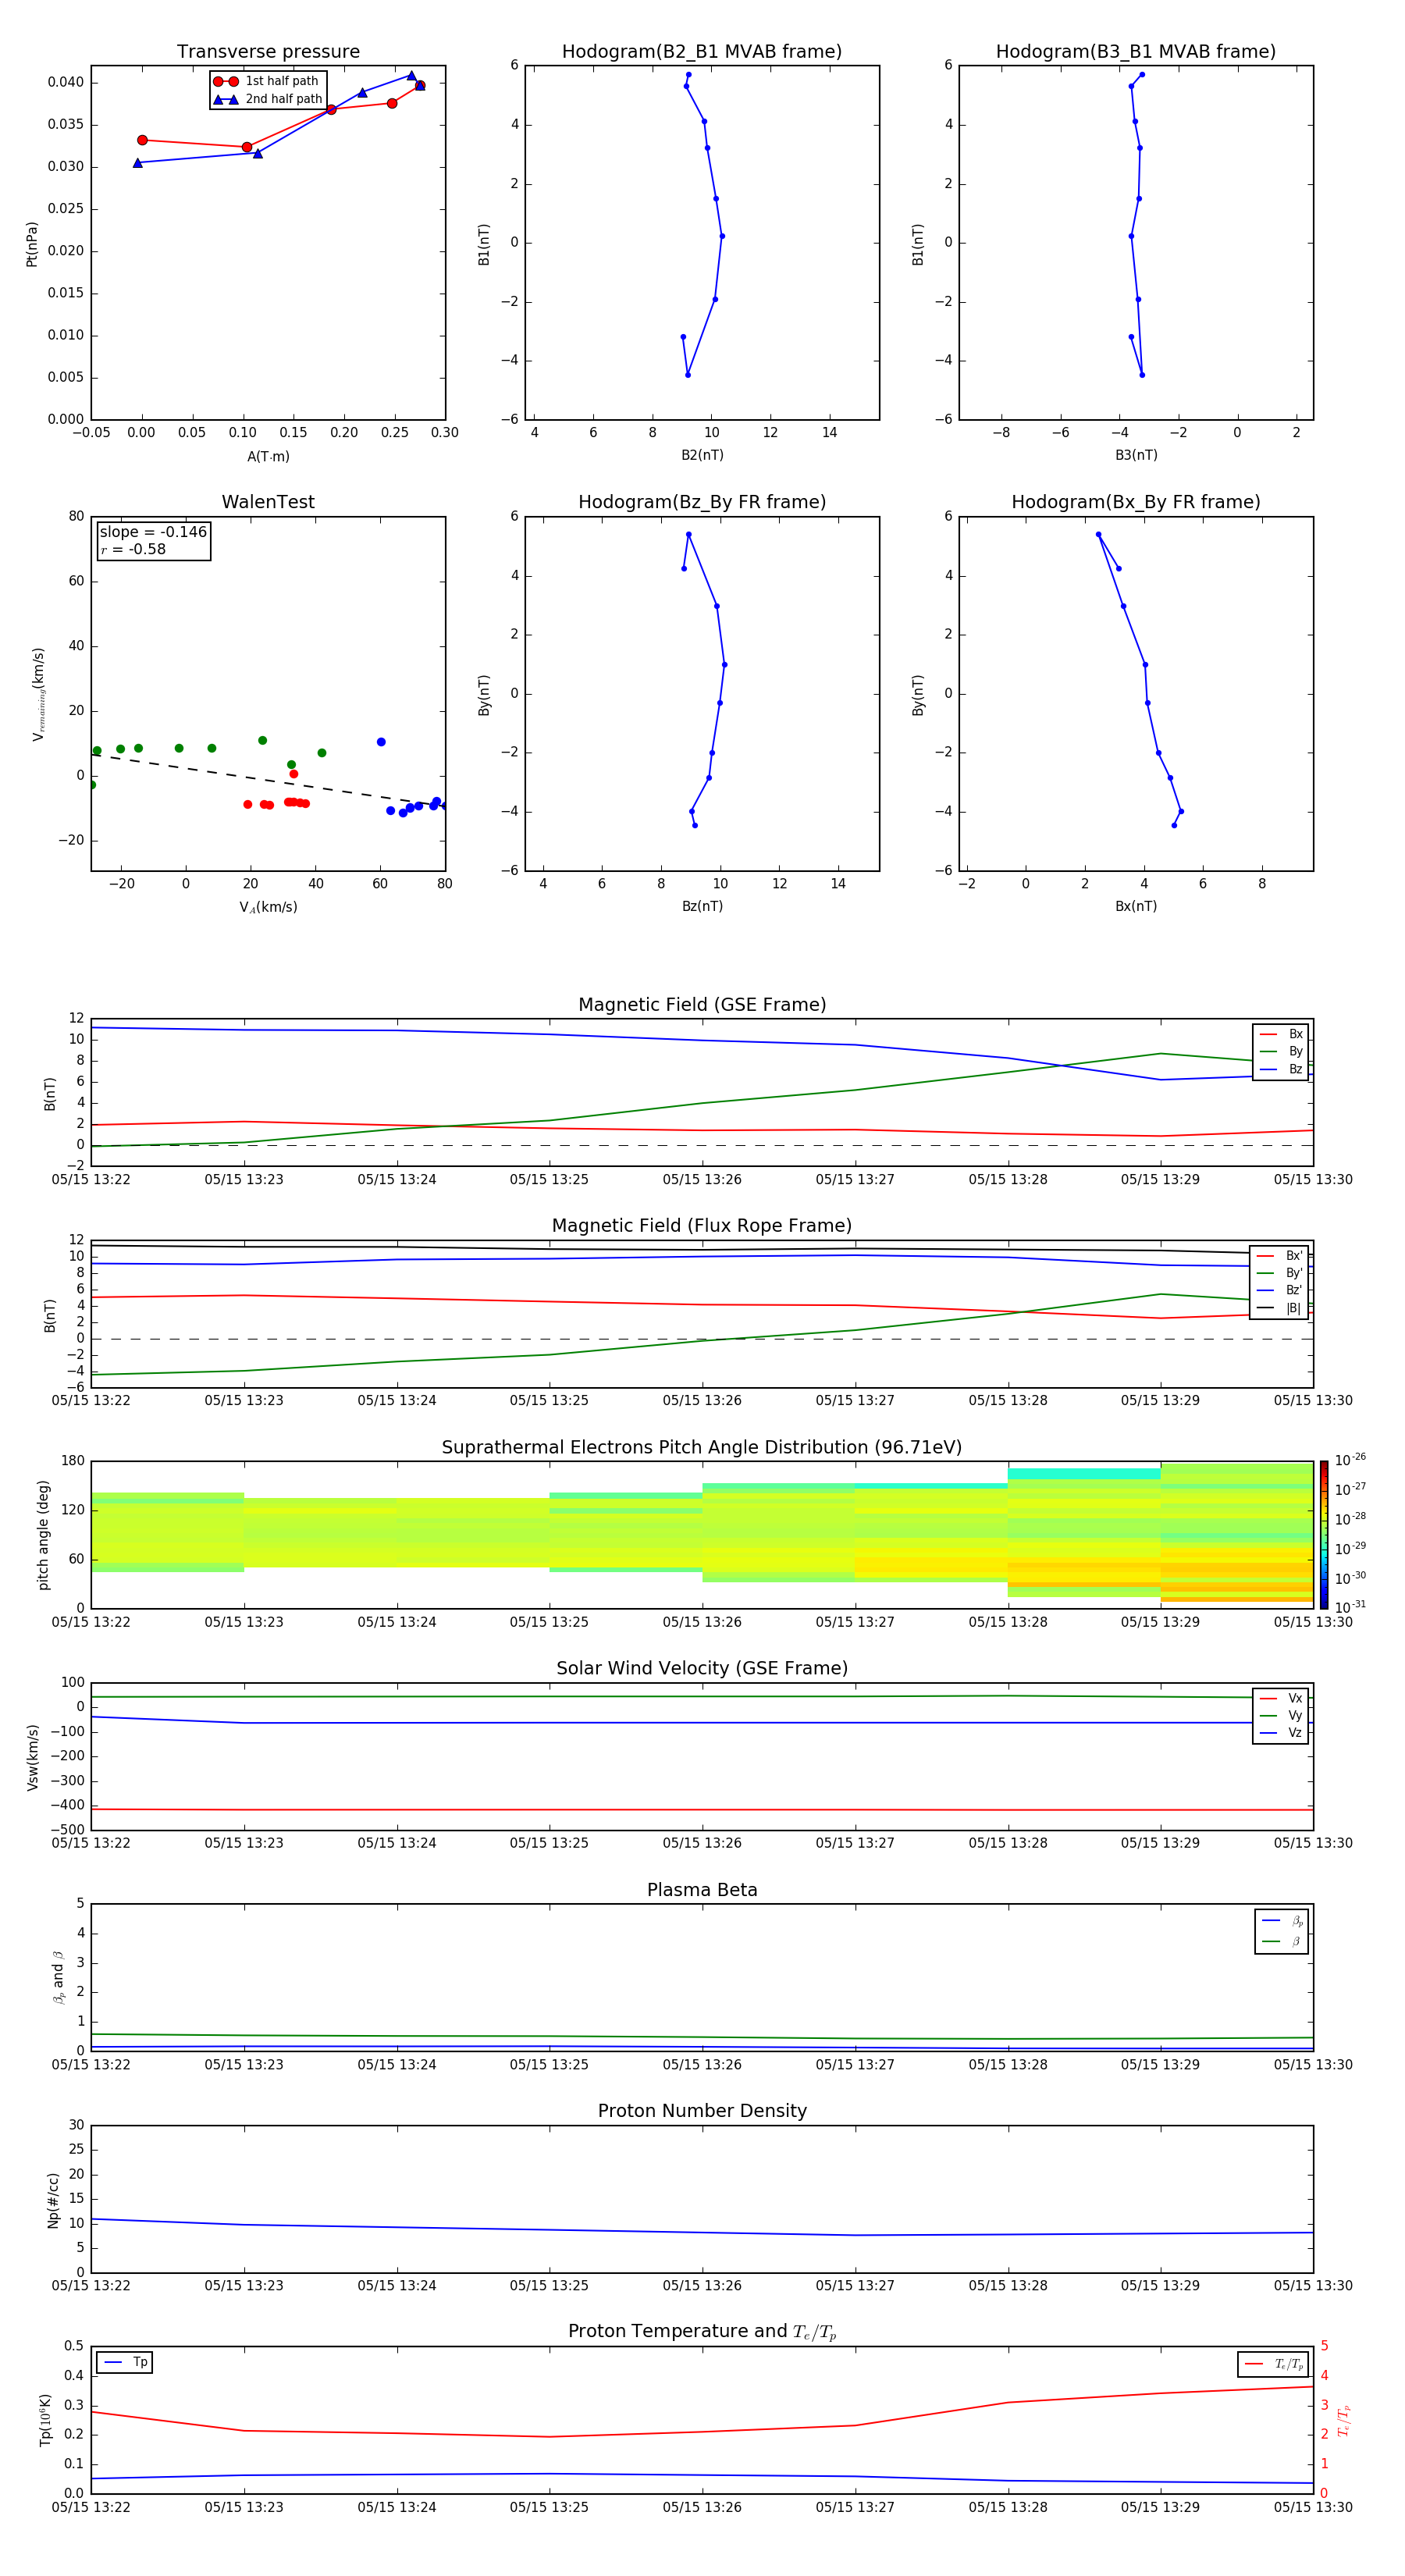This screenshot has width=1405, height=2576.
Task: Click the 'Hodogram(B3_B1 MVAB frame)' title
Action: coord(1136,52)
